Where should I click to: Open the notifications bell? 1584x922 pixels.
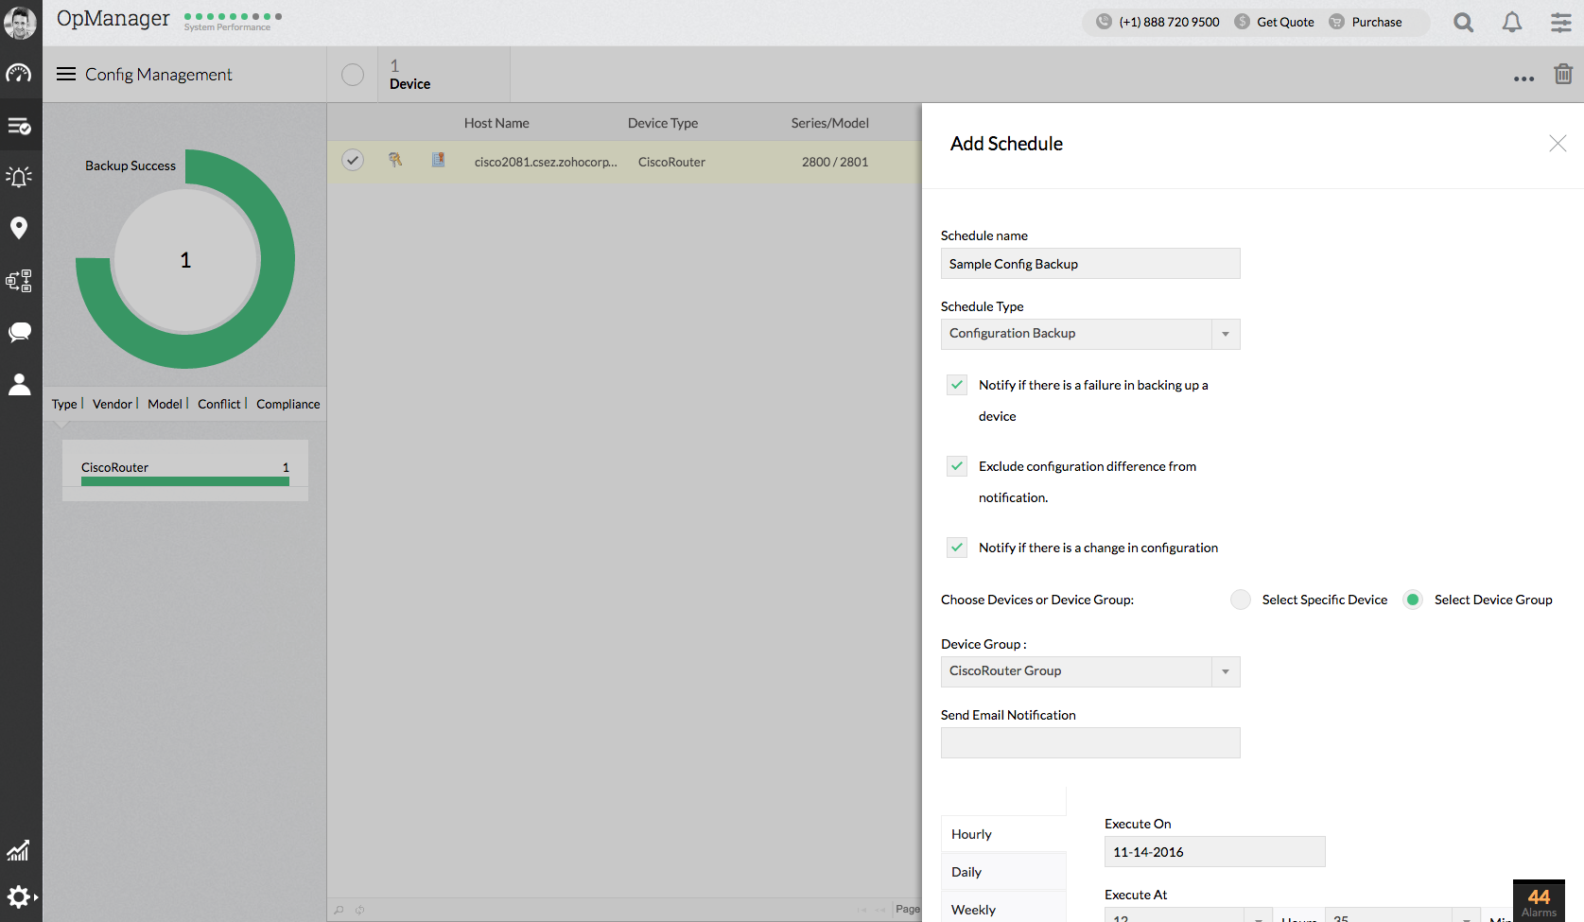(1512, 23)
